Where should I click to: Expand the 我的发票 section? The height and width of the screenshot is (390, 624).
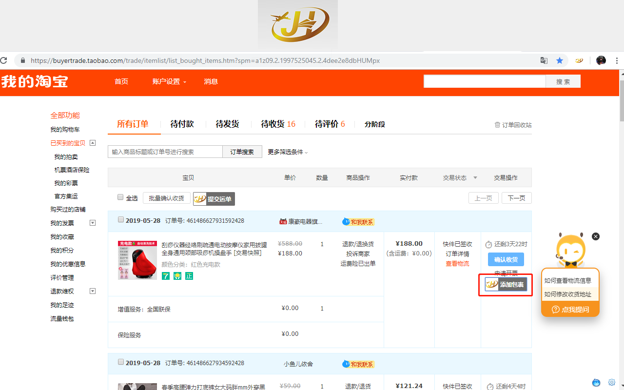(x=93, y=223)
